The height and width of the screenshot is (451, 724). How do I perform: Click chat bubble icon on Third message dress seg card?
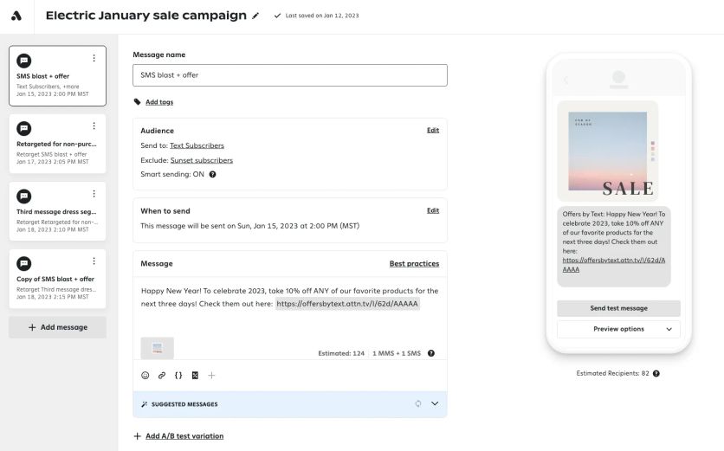(x=24, y=197)
